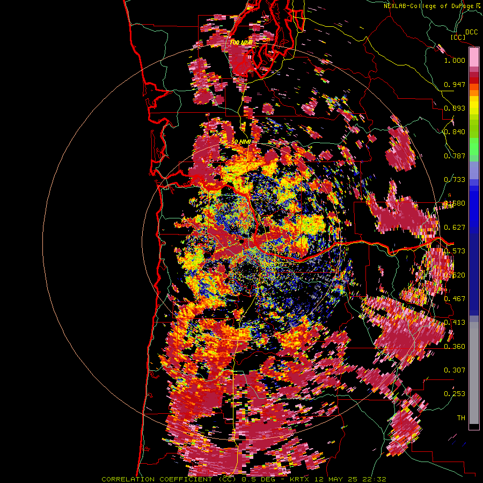Screen dimensions: 483x483
Task: Pick the bright green legend color segment
Action: tap(474, 147)
